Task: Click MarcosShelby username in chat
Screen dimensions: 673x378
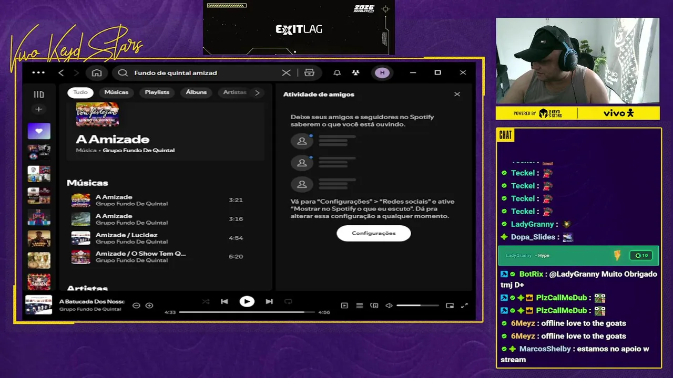Action: [x=545, y=349]
